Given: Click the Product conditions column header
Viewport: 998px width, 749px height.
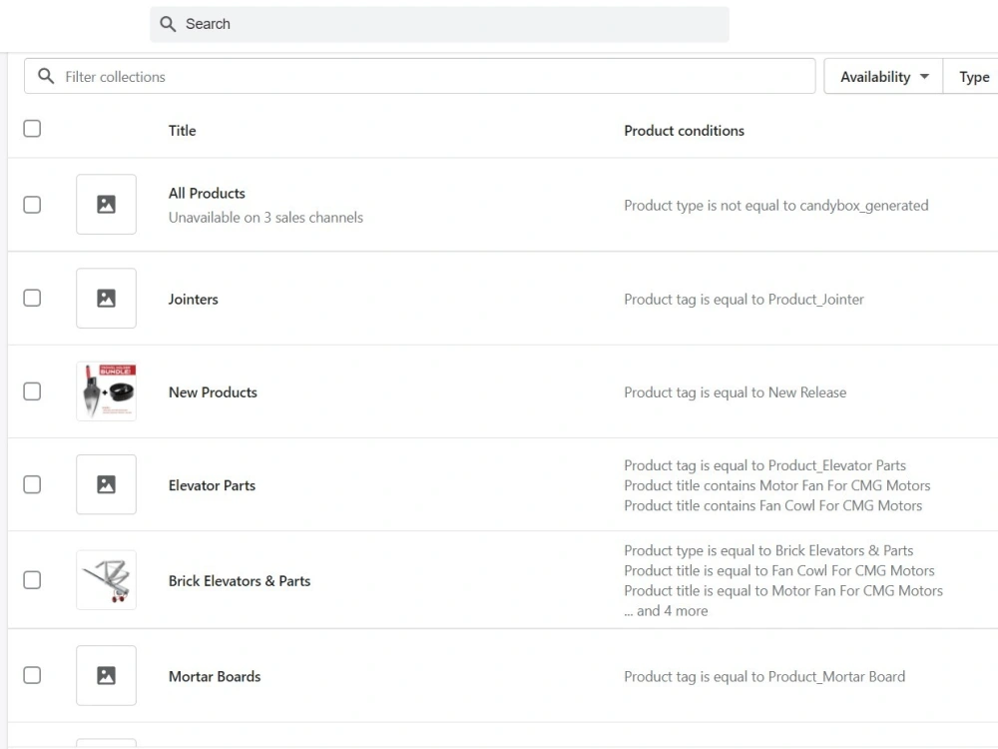Looking at the screenshot, I should click(685, 131).
